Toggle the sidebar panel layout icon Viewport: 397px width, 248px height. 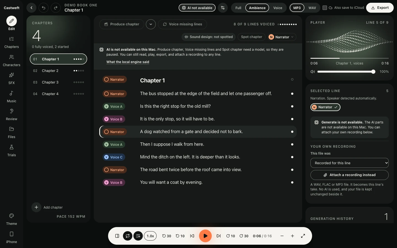point(117,236)
